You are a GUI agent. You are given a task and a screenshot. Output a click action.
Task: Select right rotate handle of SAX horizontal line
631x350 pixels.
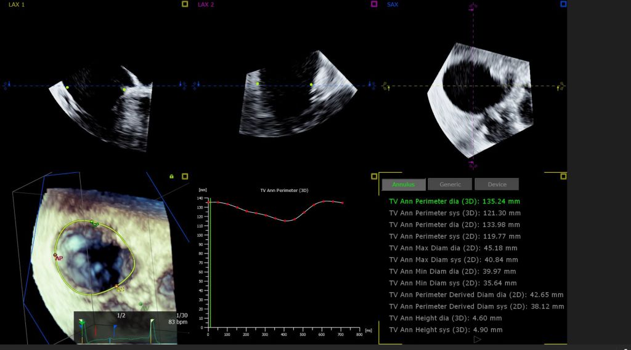click(x=561, y=86)
